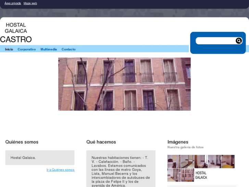Screen dimensions: 249x187
Task: Open the third gallery thumbnail in the top row
Action: [x=201, y=162]
